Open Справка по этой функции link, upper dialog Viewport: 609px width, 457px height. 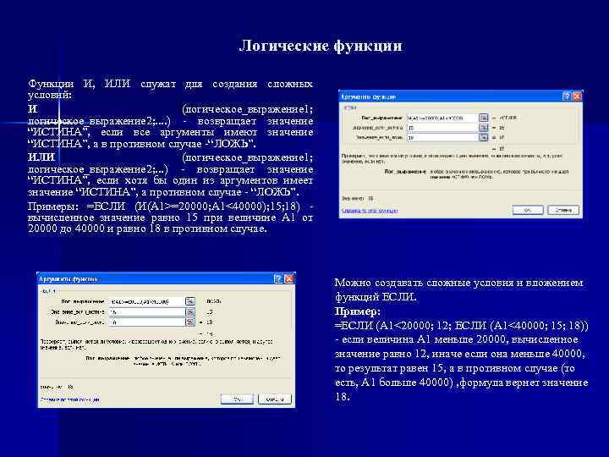370,211
